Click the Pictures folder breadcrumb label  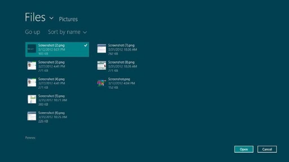(68, 19)
